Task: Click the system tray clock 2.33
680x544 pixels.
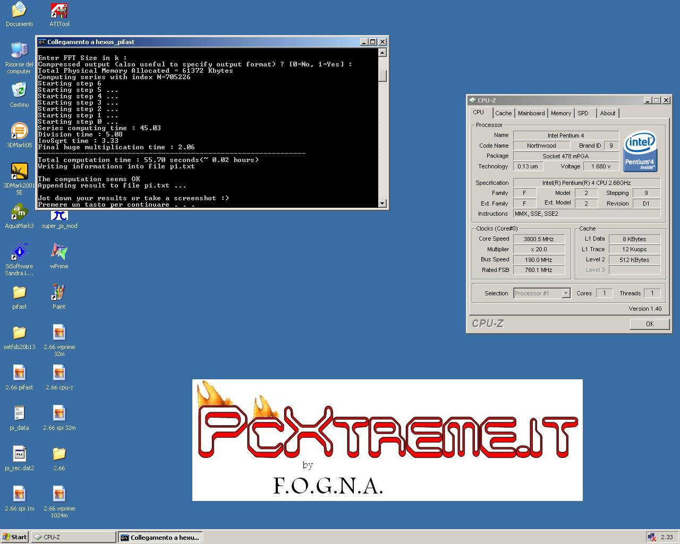Action: (667, 537)
